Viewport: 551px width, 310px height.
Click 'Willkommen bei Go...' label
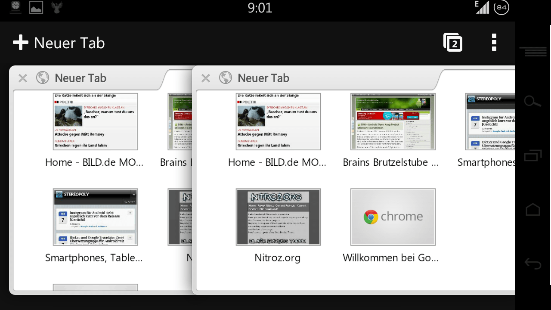click(391, 258)
